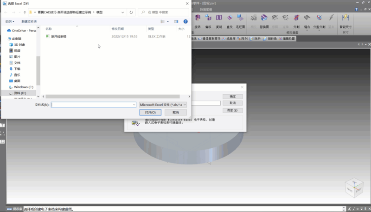Click the help question mark icon in file dialog
Viewport: 371px width, 212px height.
(185, 21)
